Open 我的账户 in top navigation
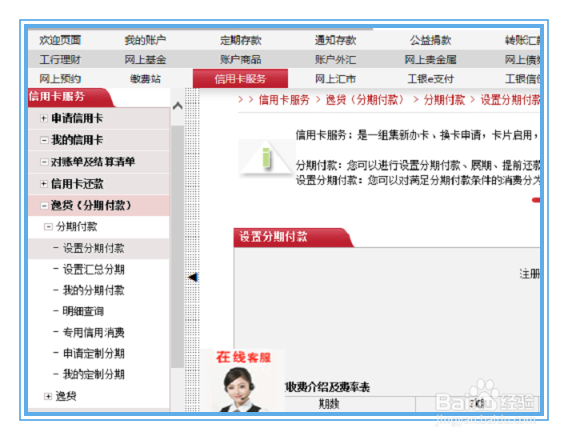Viewport: 568px width, 440px height. [x=146, y=40]
